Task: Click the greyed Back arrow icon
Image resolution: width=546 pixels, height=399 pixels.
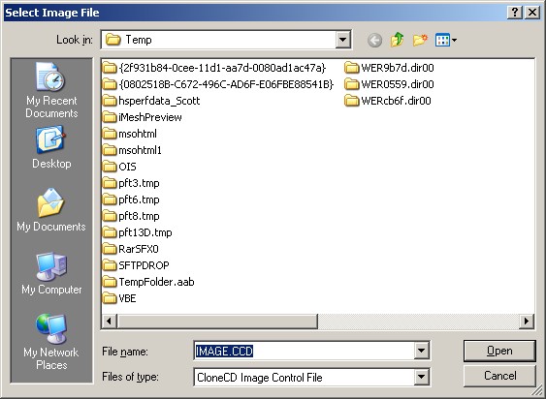Action: point(374,40)
